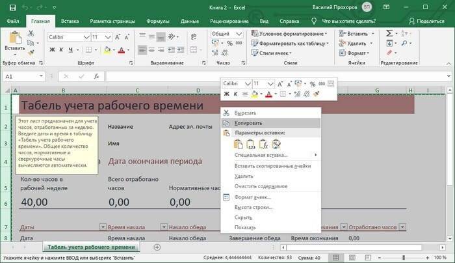The width and height of the screenshot is (455, 263).
Task: Open the Вставка ribbon tab
Action: [69, 21]
